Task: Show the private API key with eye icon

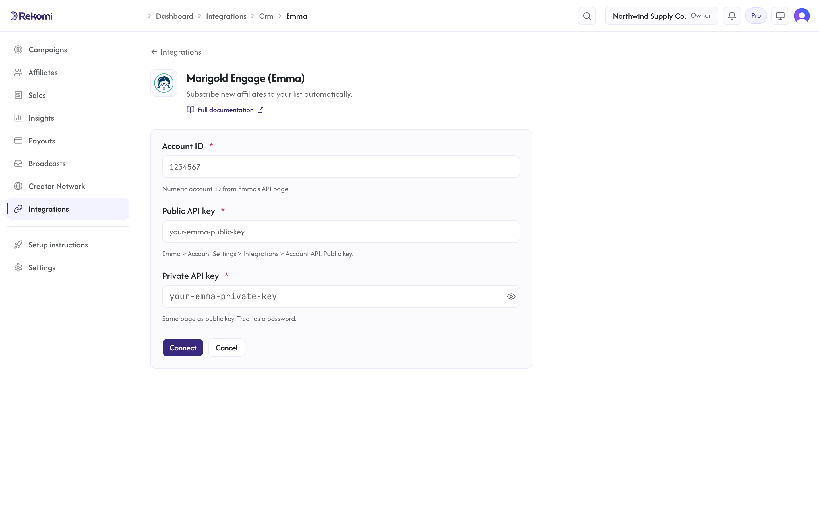Action: (x=511, y=296)
